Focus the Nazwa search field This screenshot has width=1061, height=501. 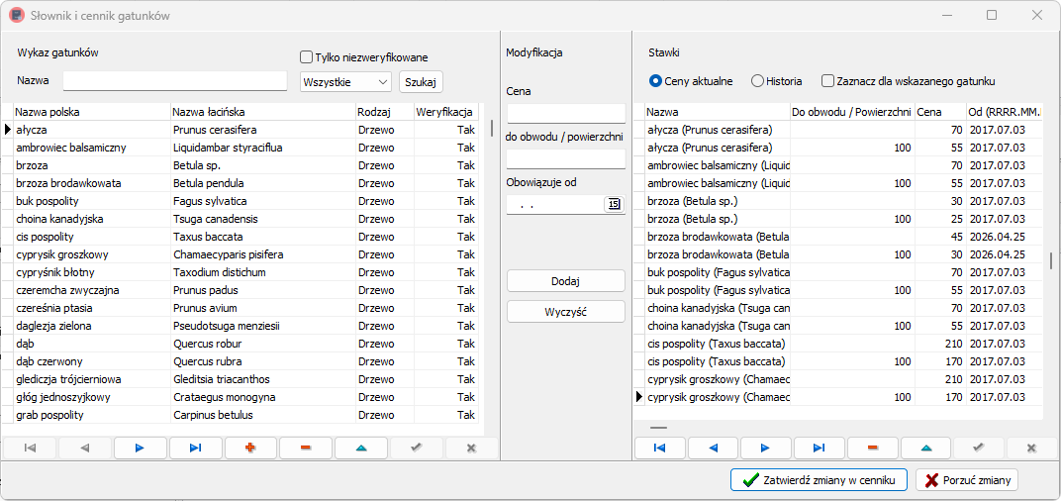click(x=175, y=80)
